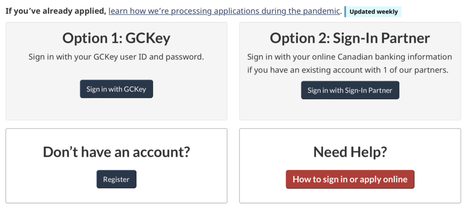This screenshot has height=208, width=469.
Task: Open How to sign in or apply online
Action: pos(350,179)
